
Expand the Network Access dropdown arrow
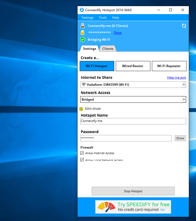184,100
